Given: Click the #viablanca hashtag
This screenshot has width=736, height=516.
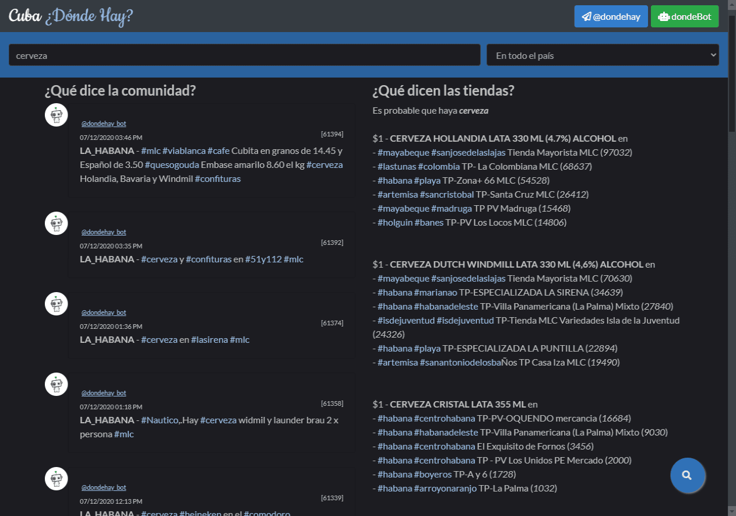Looking at the screenshot, I should coord(184,151).
